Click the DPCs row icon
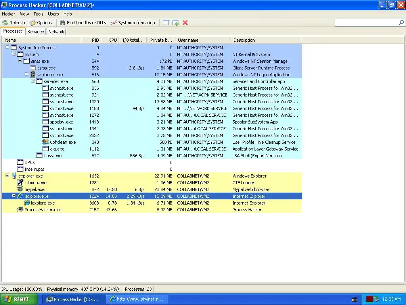The image size is (406, 305). point(20,162)
